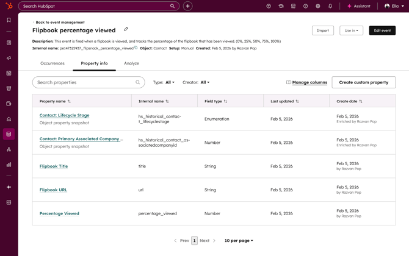Image resolution: width=409 pixels, height=256 pixels.
Task: Copy the internal name with the copy icon
Action: [x=136, y=48]
